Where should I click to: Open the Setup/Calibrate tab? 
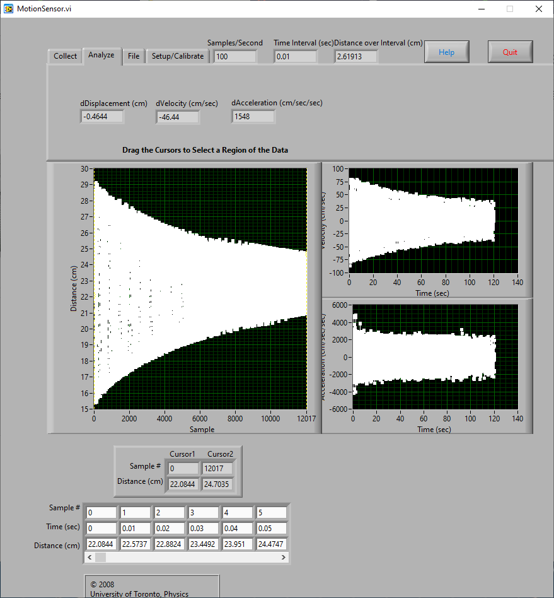178,56
